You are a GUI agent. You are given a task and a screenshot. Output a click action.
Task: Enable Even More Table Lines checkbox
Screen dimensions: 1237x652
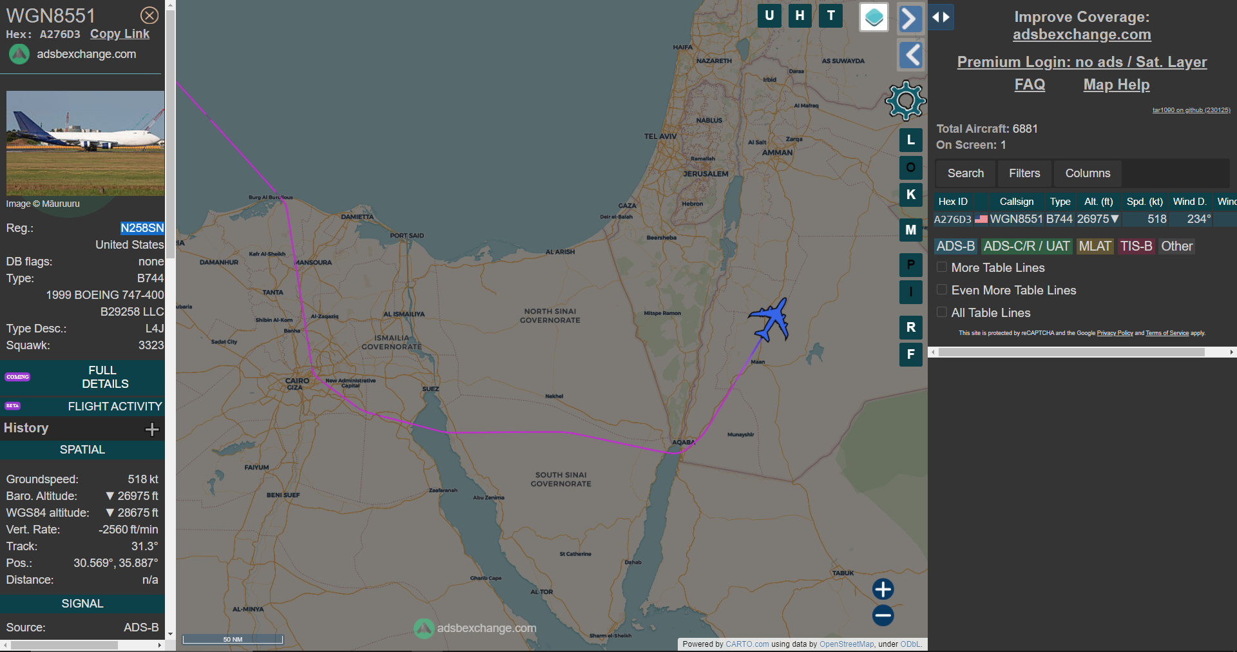click(x=942, y=290)
